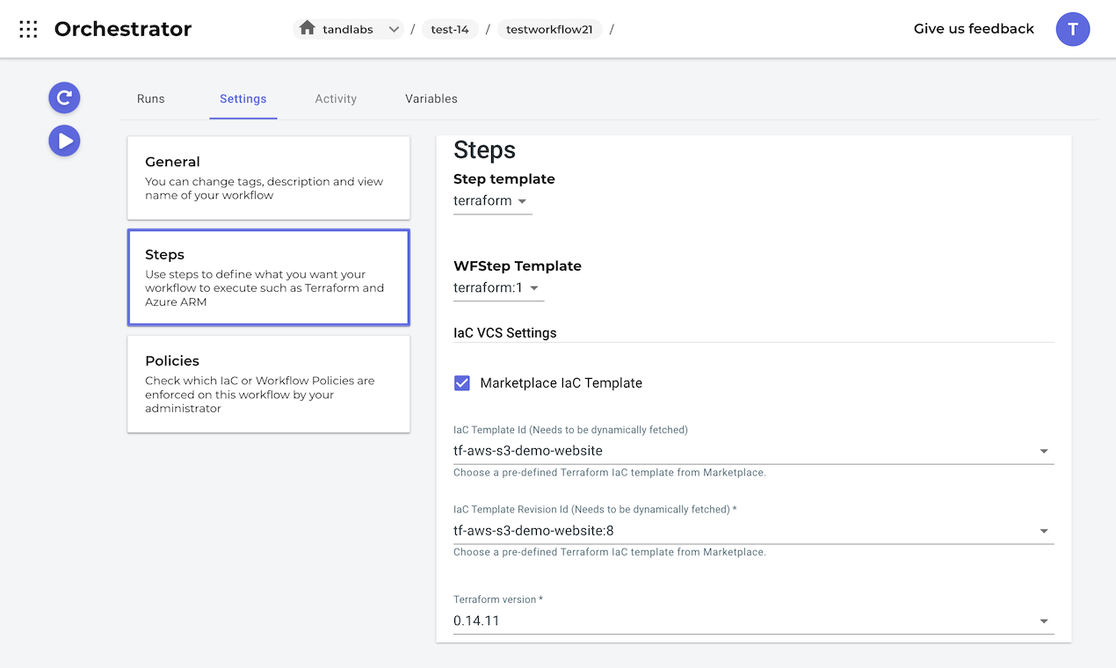Open the Step template terraform dropdown

(492, 201)
